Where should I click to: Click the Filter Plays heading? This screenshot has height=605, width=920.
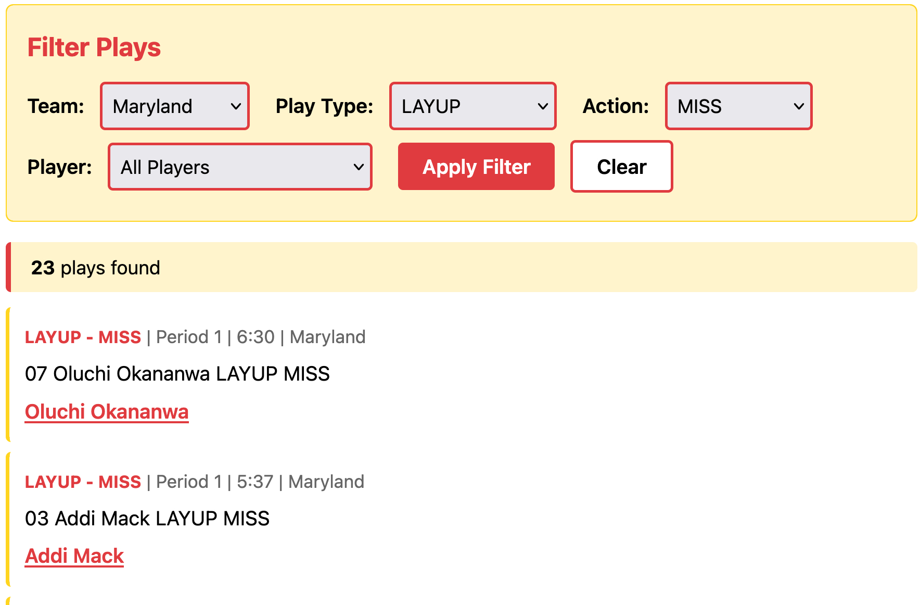[94, 47]
